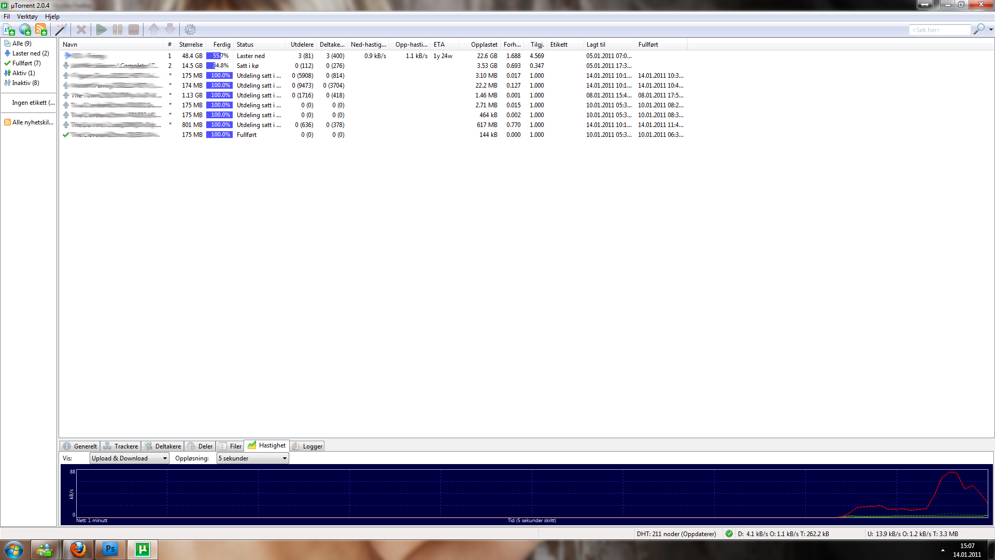Open the Verktøy menu
Screen dimensions: 995x560
(x=27, y=17)
